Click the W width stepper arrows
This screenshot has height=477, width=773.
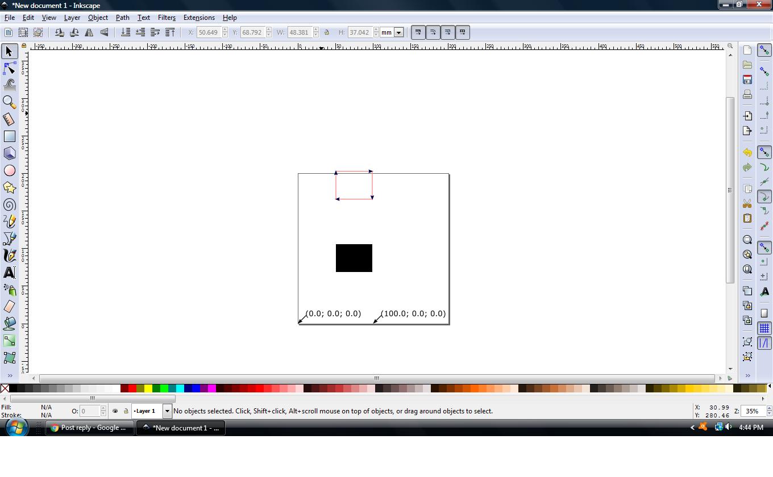point(316,32)
